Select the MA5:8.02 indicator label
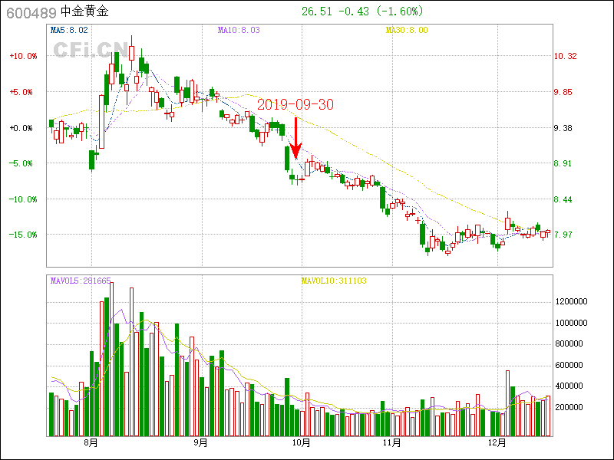The image size is (614, 460). coord(69,30)
